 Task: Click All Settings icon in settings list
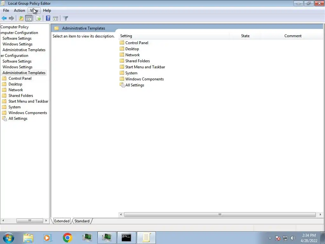click(122, 85)
